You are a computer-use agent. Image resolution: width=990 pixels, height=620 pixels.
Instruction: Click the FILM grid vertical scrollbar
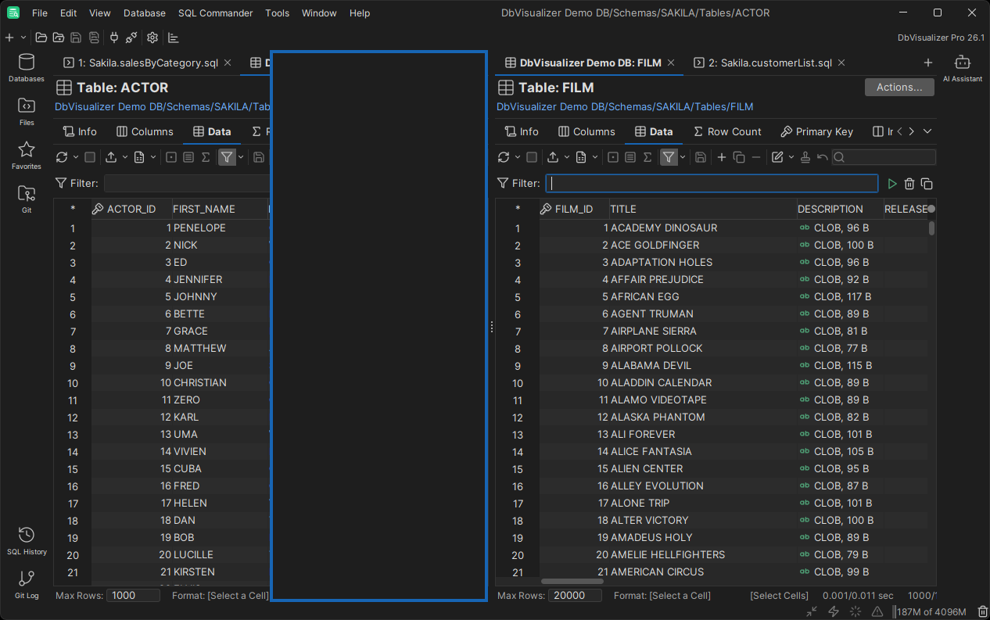click(931, 228)
